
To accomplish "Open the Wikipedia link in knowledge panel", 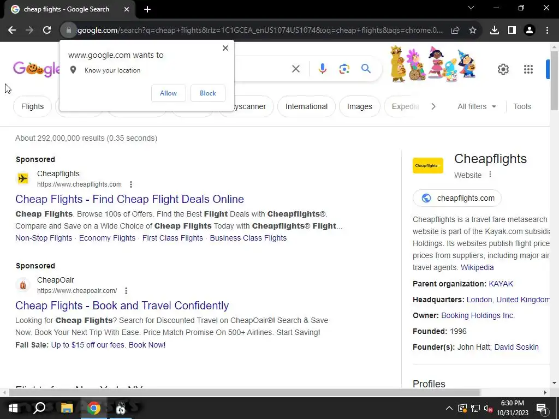I will [x=477, y=267].
